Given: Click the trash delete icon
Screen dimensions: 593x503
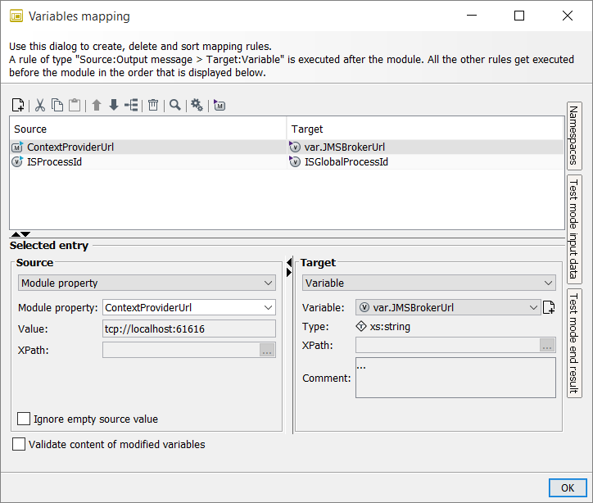Looking at the screenshot, I should (x=153, y=105).
